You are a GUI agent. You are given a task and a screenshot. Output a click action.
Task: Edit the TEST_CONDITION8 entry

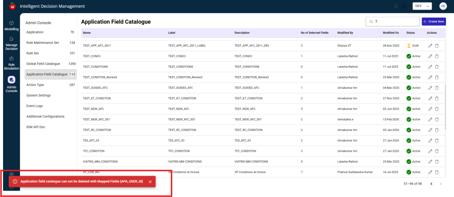click(x=430, y=67)
